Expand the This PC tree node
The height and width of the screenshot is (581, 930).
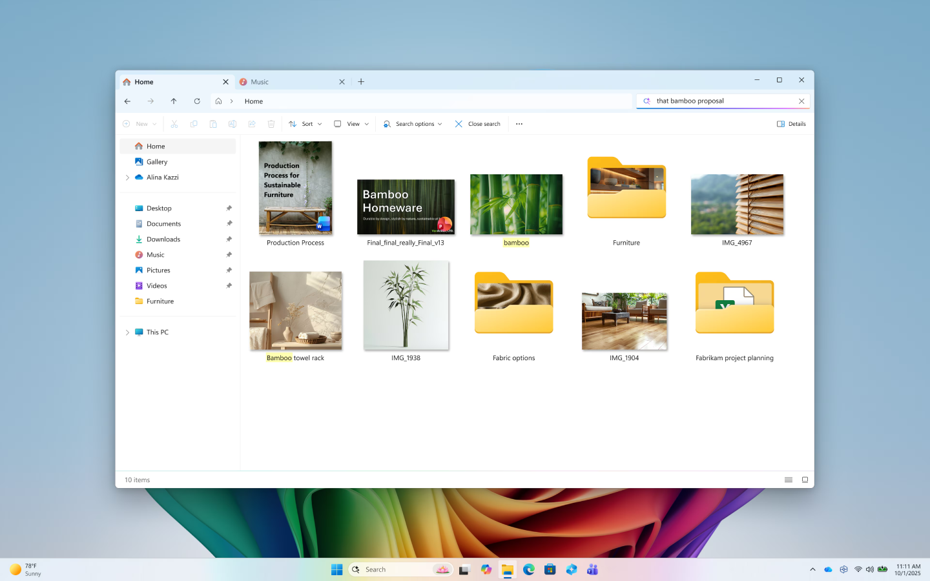click(x=127, y=332)
